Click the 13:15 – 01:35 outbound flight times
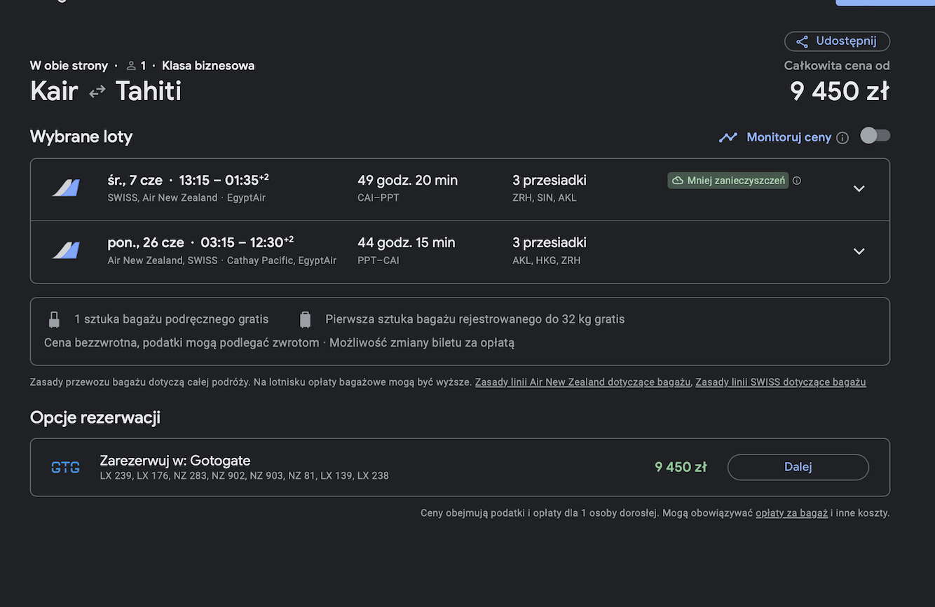 [x=224, y=180]
